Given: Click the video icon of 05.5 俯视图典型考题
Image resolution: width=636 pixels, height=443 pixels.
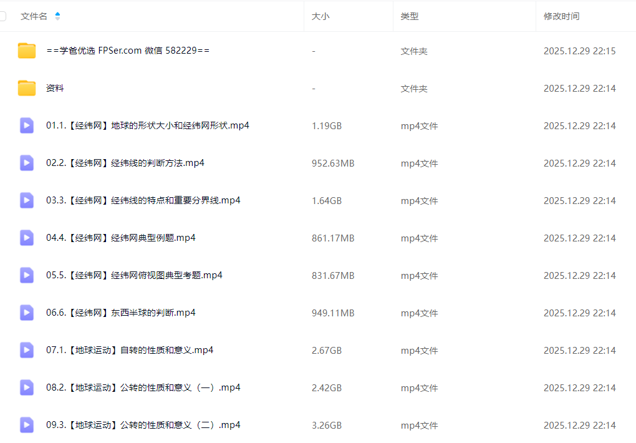Looking at the screenshot, I should coord(26,275).
